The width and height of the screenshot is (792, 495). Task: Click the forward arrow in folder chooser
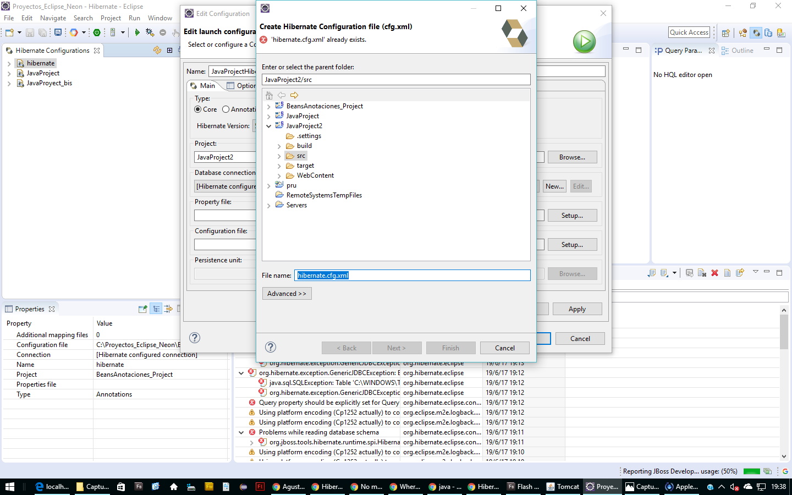coord(294,95)
